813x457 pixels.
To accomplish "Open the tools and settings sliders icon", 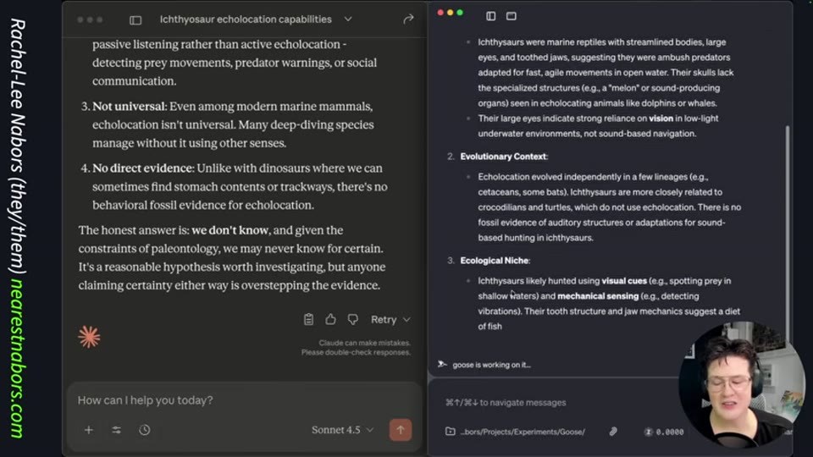I will 117,430.
